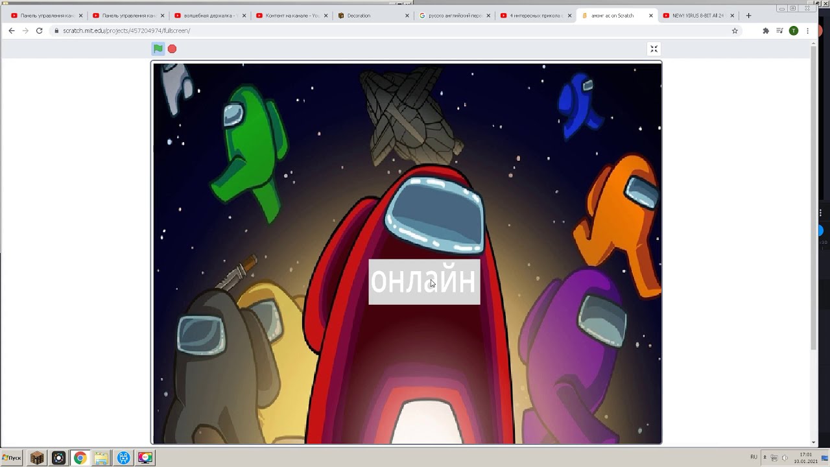830x467 pixels.
Task: Switch to first Панель управления канала tab
Action: point(45,16)
